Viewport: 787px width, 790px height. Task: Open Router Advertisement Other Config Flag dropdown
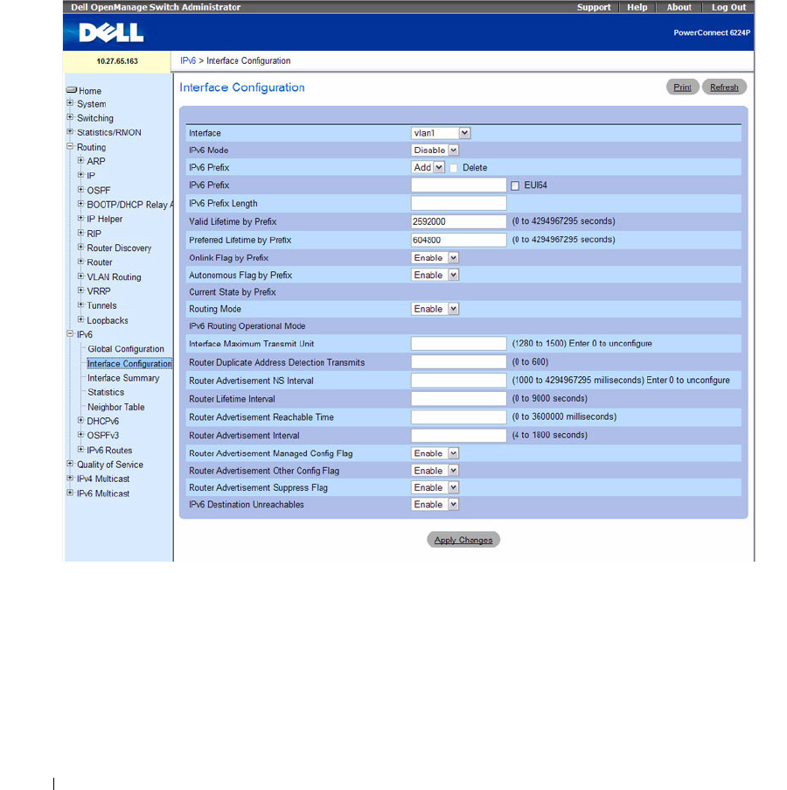coord(435,471)
